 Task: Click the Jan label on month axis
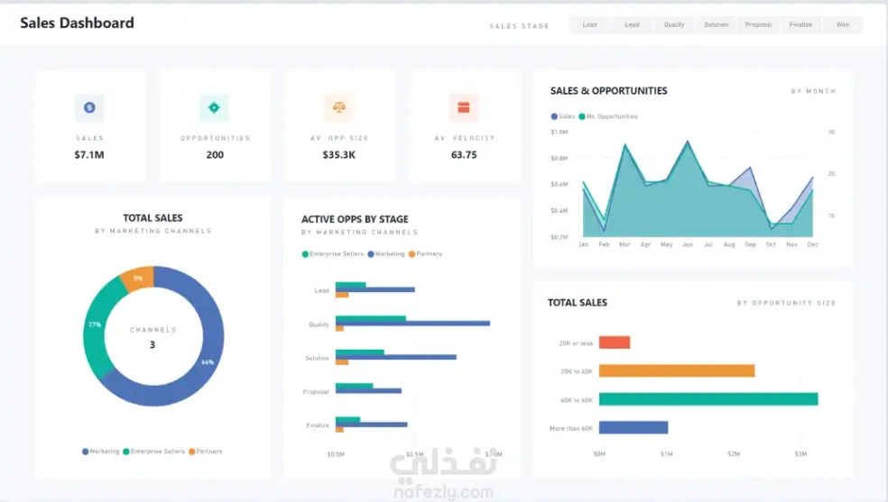(x=583, y=245)
